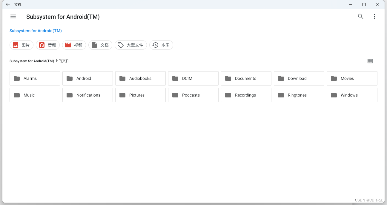Screen dimensions: 387x205
Task: Close the 文件 window
Action: point(378,4)
